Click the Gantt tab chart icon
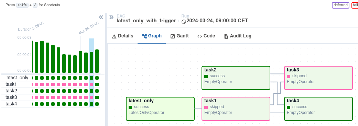 click(x=173, y=36)
